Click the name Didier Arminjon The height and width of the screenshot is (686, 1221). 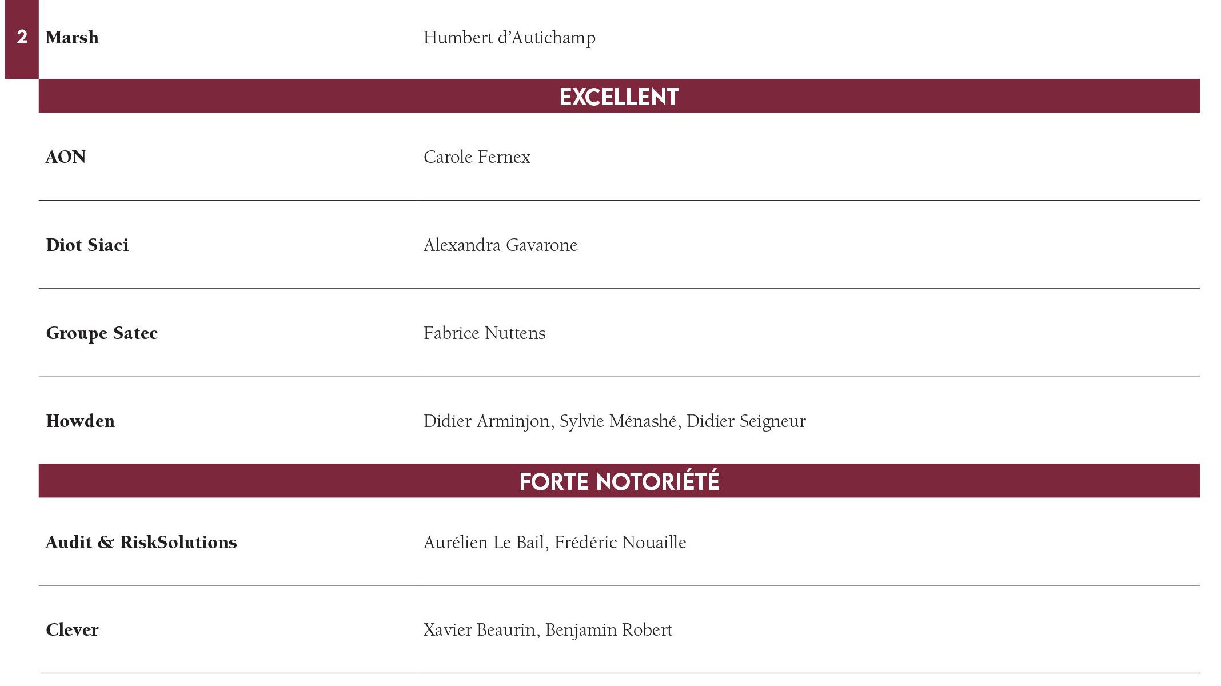(x=486, y=421)
